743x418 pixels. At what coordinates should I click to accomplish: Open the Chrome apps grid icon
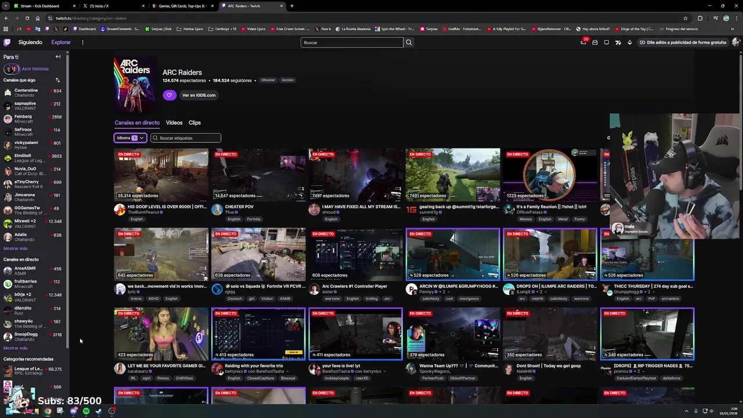[x=6, y=29]
